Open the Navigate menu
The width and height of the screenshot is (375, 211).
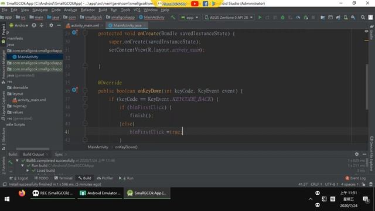pos(40,10)
